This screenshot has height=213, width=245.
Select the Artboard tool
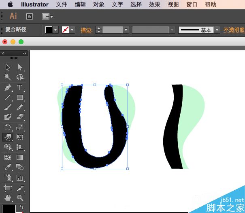click(x=8, y=188)
